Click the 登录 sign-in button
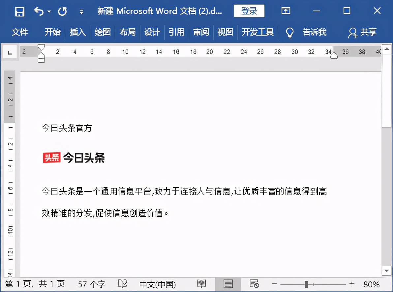The width and height of the screenshot is (393, 292). 249,11
